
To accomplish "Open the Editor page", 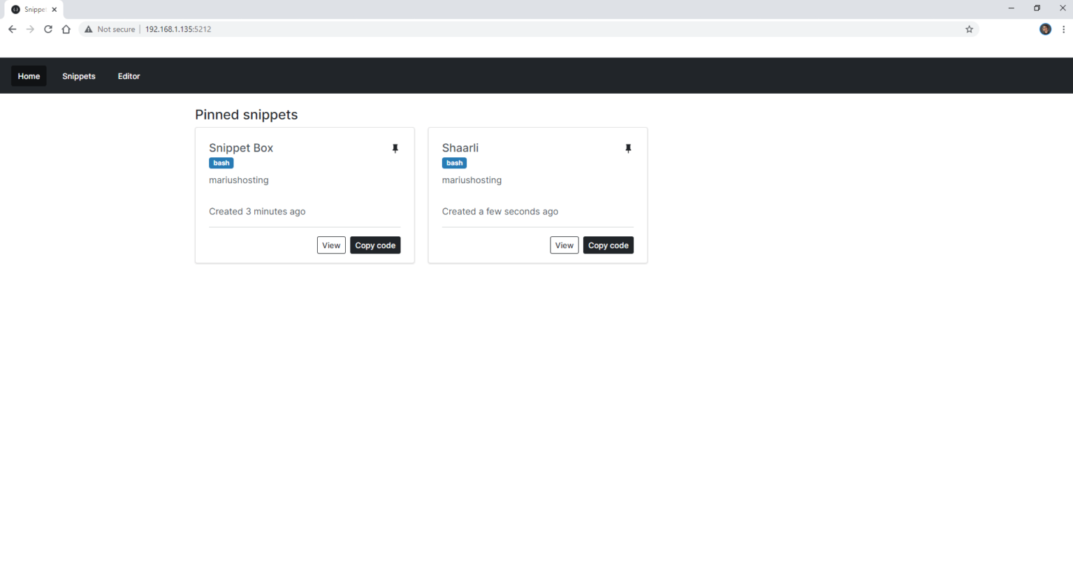I will (129, 75).
